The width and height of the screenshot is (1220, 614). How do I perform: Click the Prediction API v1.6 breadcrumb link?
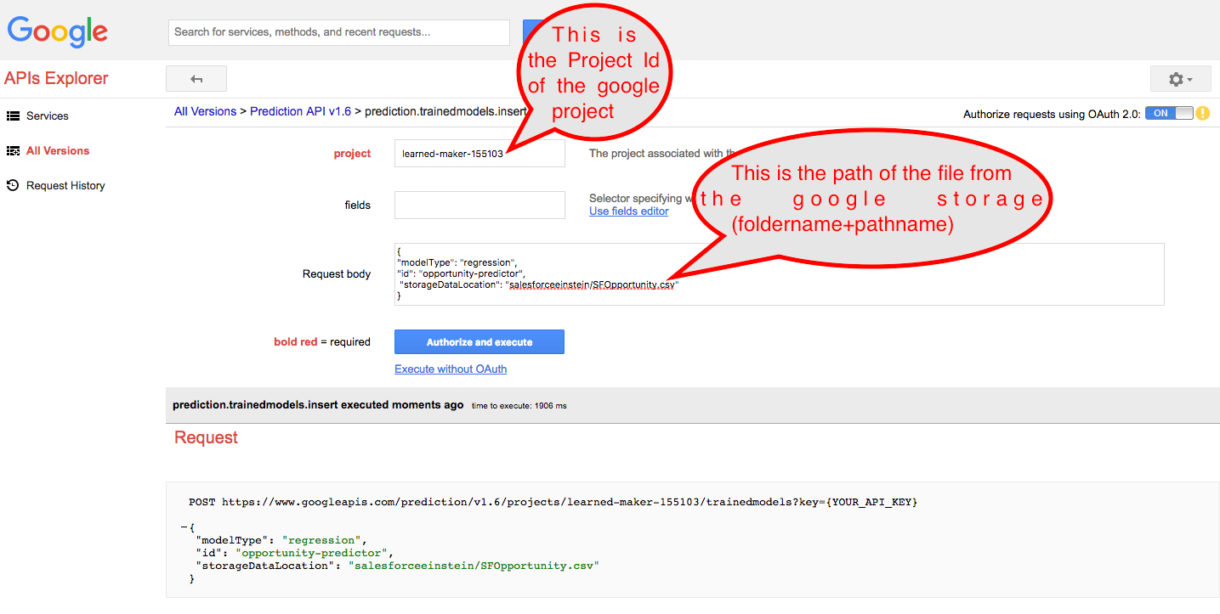(300, 111)
